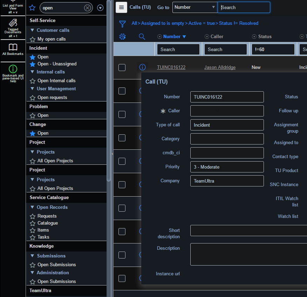Open List and Form View from the left sidebar
The height and width of the screenshot is (297, 307).
[13, 6]
